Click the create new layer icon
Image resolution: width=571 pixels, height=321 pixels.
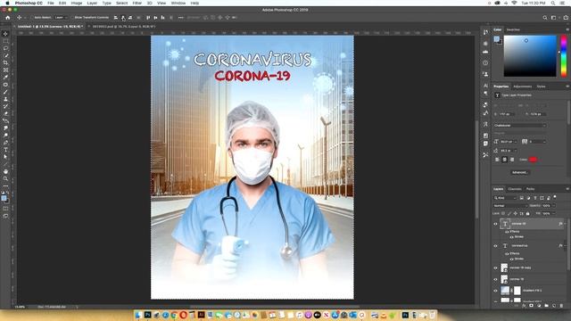[x=554, y=306]
